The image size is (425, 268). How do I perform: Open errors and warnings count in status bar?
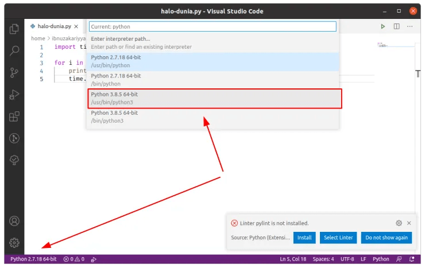pos(74,259)
